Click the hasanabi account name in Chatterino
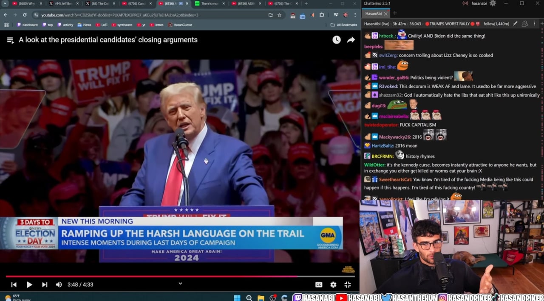 click(478, 3)
